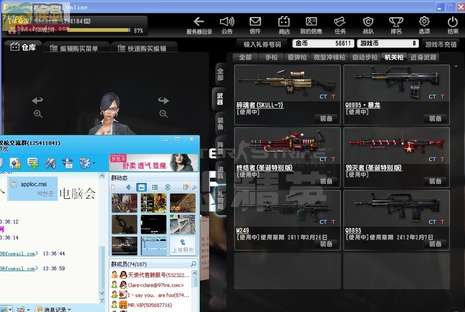Click the list view icon in 群动态
This screenshot has width=465, height=312.
(x=155, y=187)
